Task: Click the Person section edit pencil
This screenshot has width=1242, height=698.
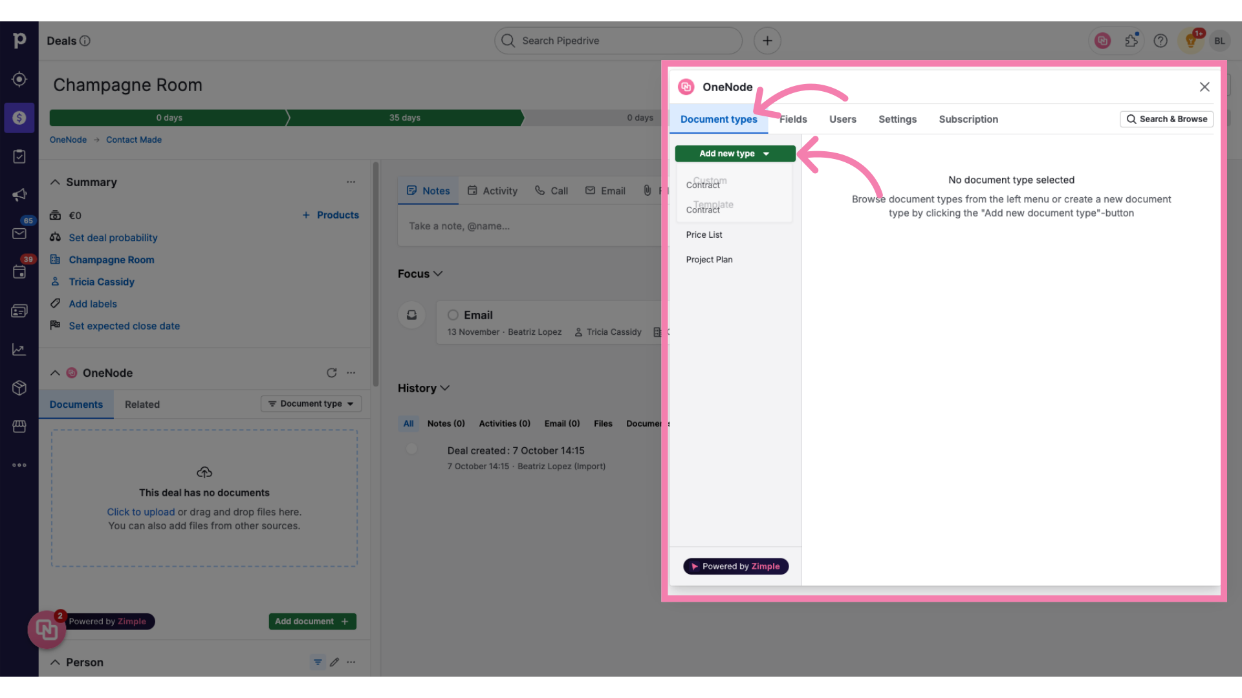Action: (x=334, y=662)
